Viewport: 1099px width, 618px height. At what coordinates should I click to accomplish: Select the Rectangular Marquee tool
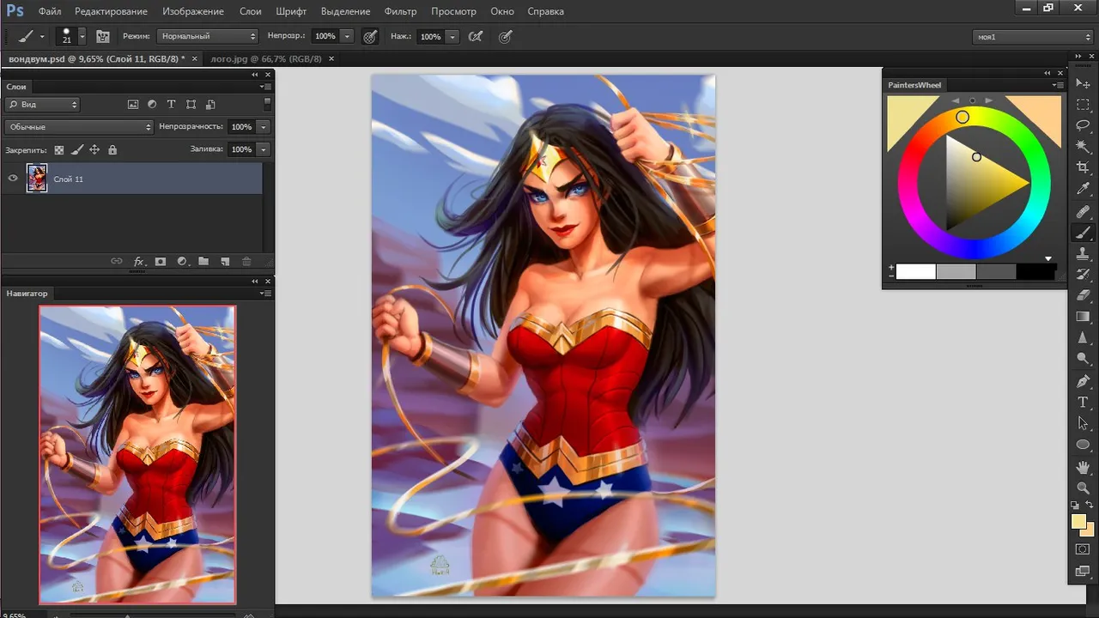coord(1083,104)
